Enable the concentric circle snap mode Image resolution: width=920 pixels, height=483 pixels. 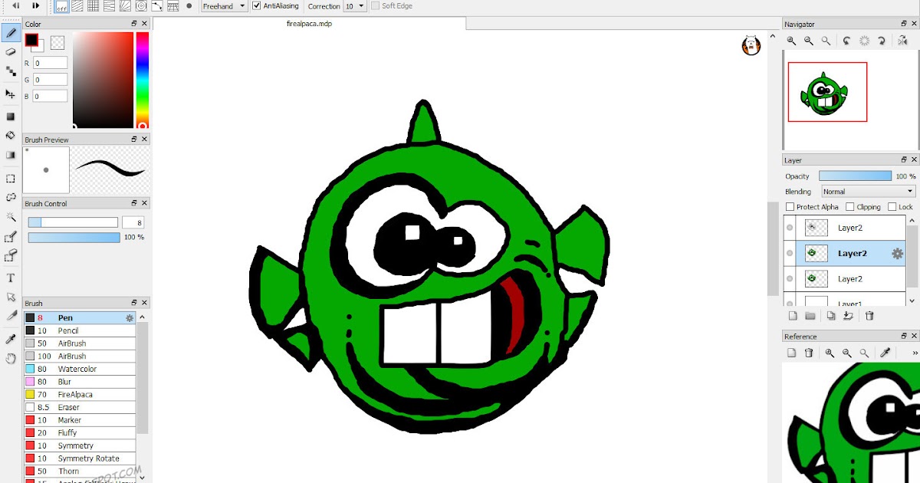tap(140, 6)
